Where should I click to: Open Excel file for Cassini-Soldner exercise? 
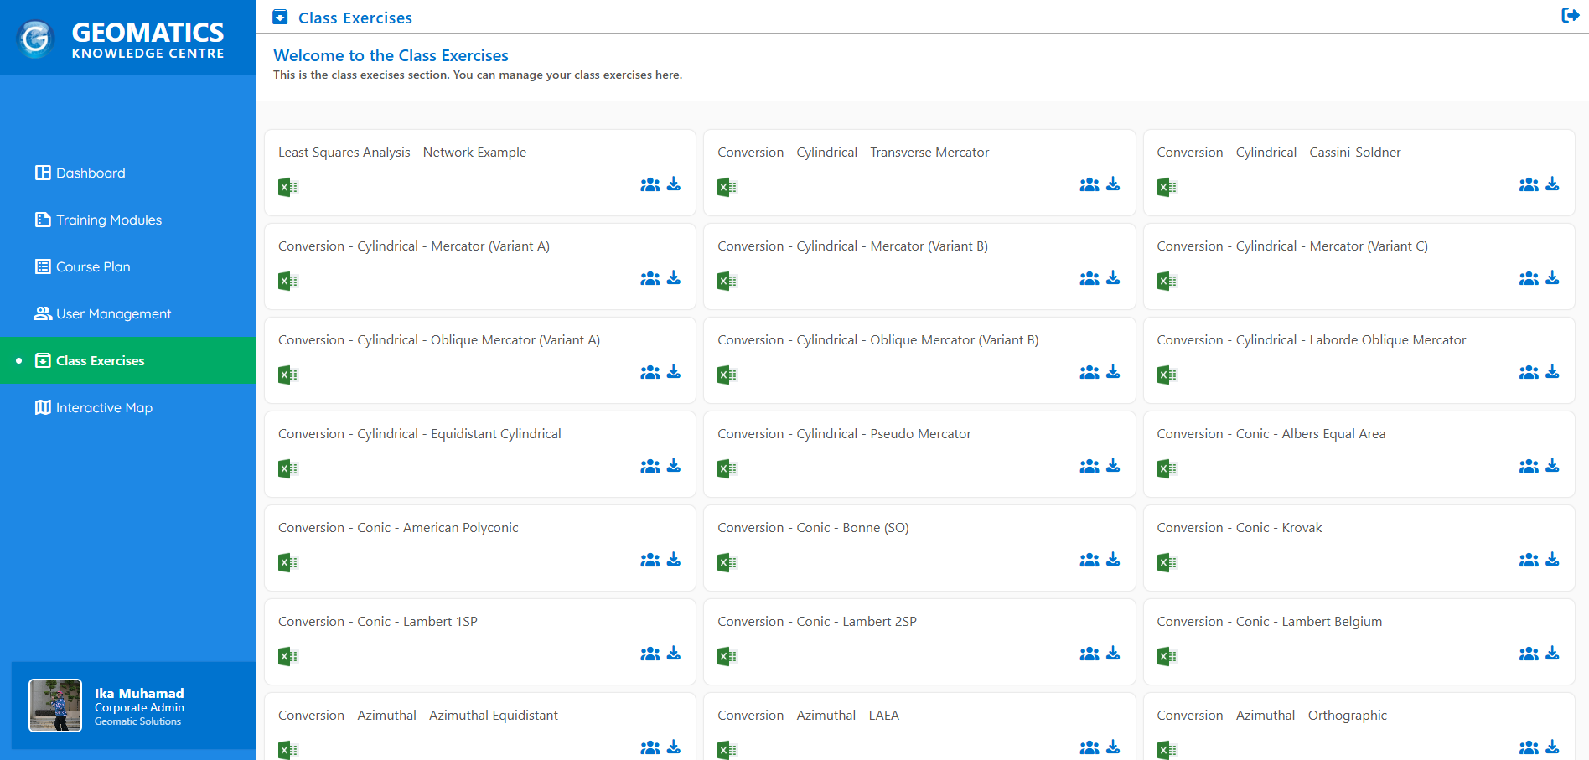[1166, 188]
